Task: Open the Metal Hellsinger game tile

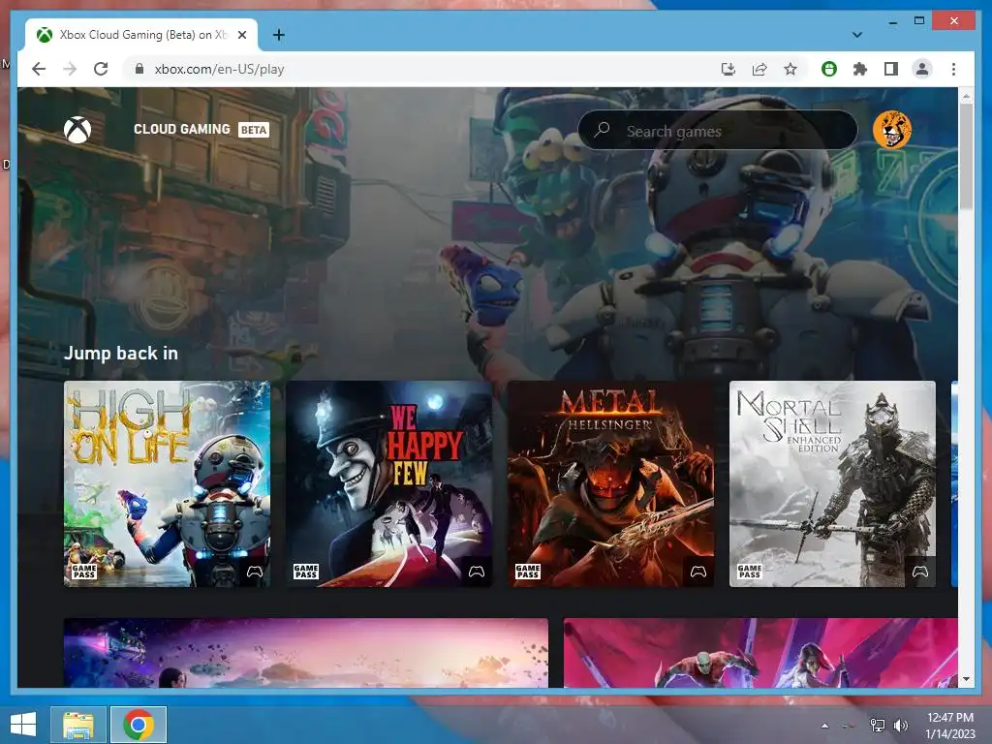Action: pos(611,483)
